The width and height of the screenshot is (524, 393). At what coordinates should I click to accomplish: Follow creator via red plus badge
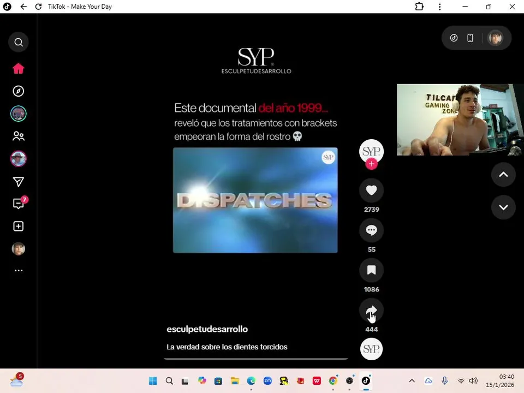pyautogui.click(x=371, y=164)
